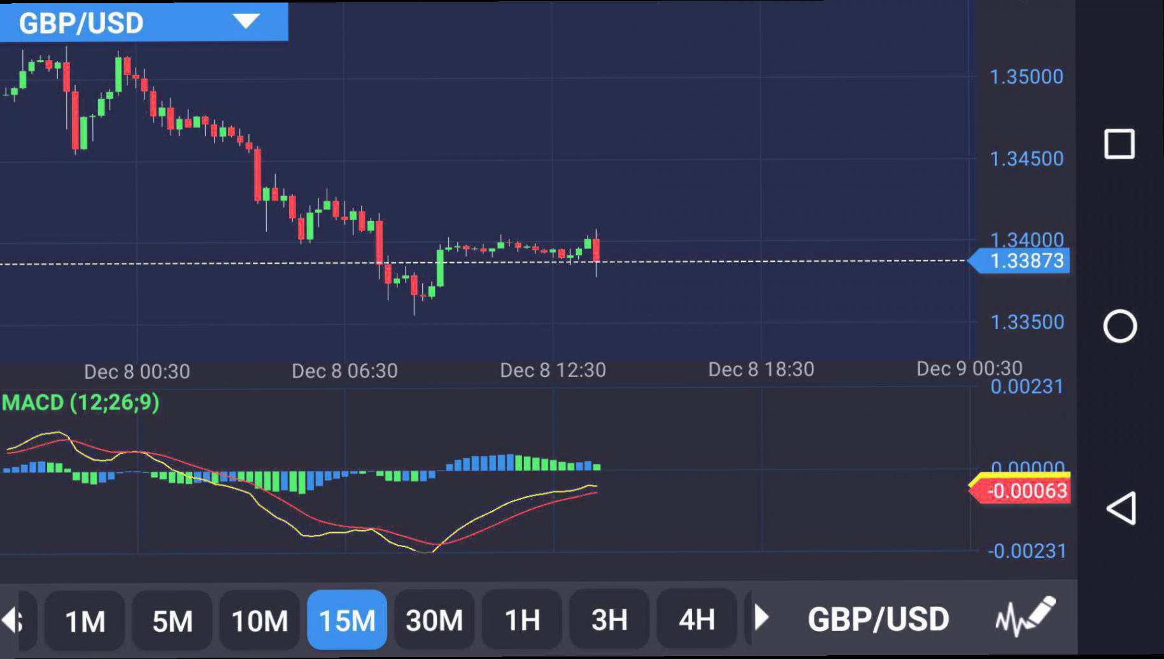Click the MACD (12;26;9) indicator label
This screenshot has height=659, width=1164.
80,402
